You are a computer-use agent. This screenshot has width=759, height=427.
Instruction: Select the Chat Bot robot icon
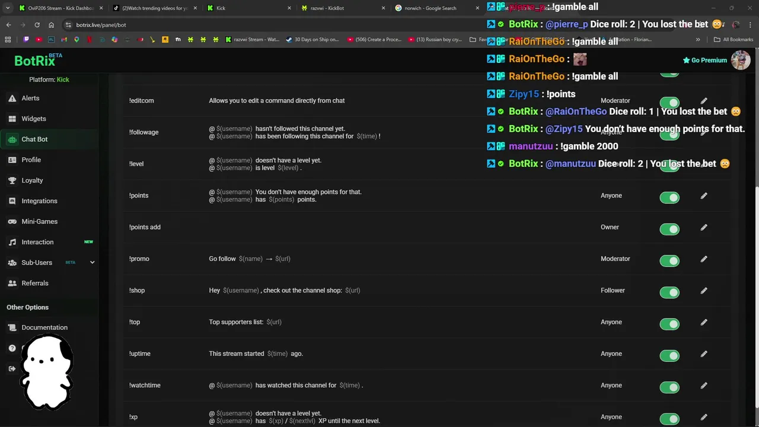click(x=12, y=139)
